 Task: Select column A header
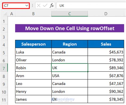12,14
